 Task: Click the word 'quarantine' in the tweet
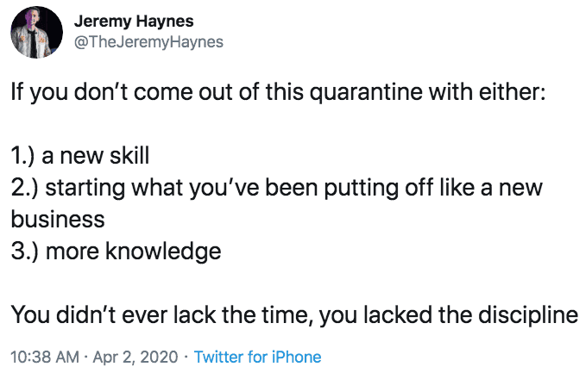coord(366,93)
